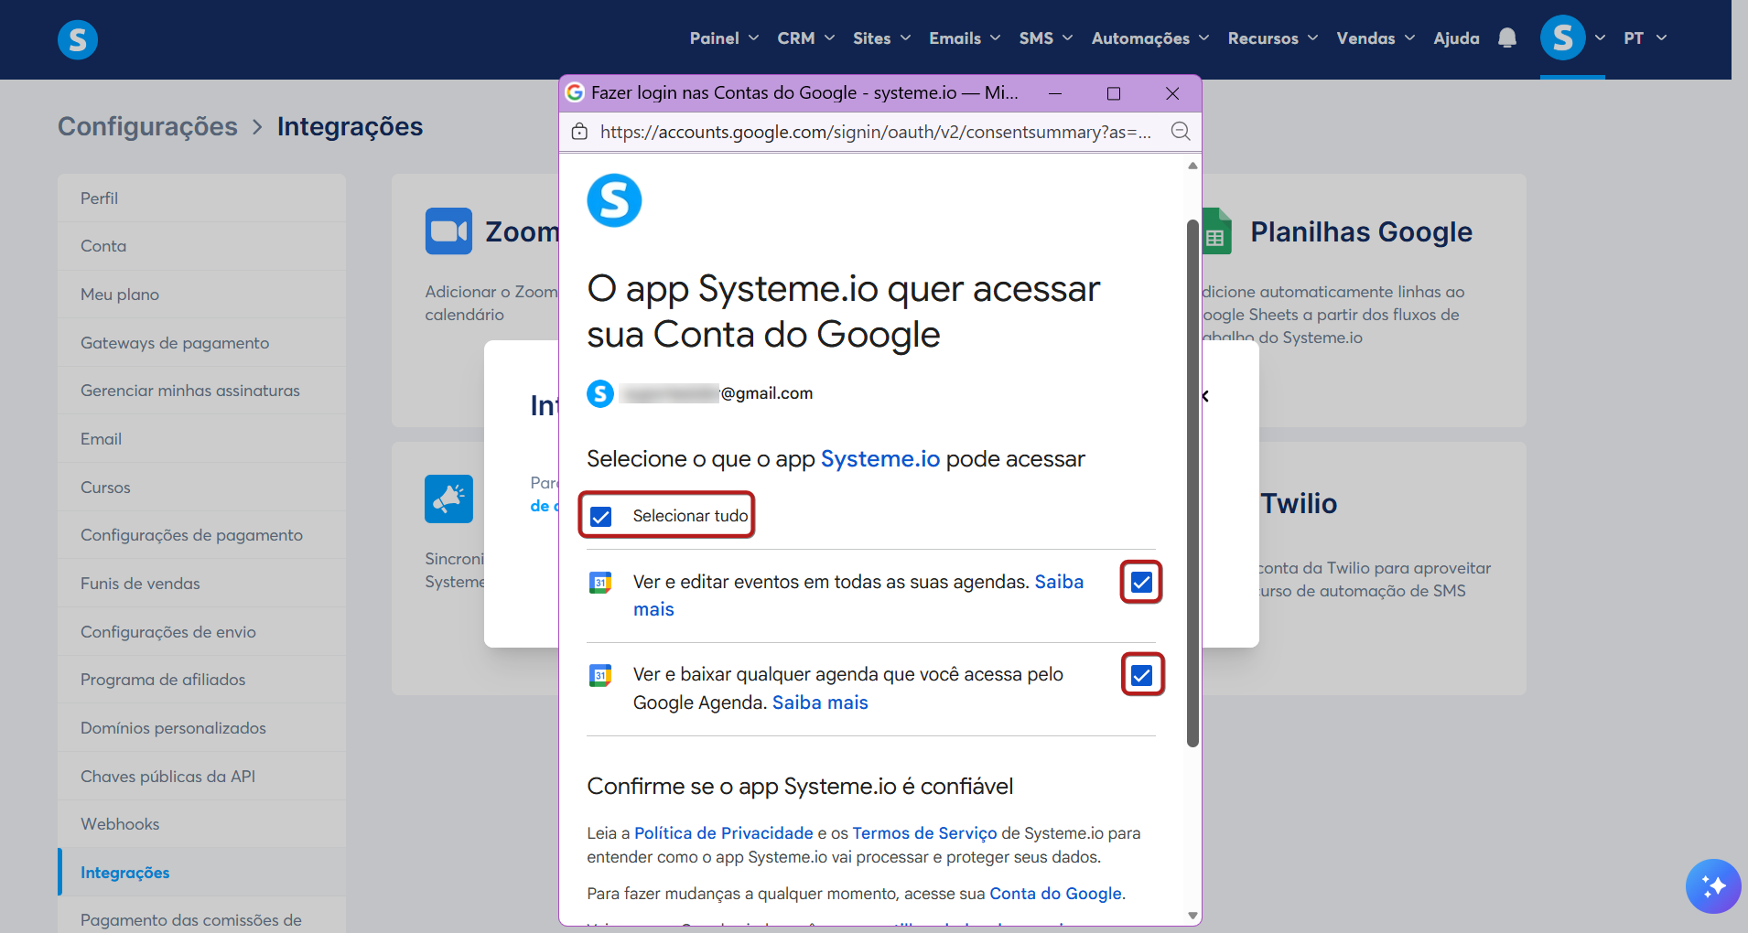The width and height of the screenshot is (1748, 933).
Task: Click the blue Systeme.io link in the consent heading
Action: point(880,458)
